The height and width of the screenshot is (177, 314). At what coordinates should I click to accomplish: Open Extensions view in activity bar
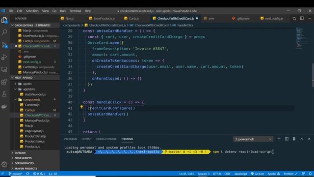[4, 82]
